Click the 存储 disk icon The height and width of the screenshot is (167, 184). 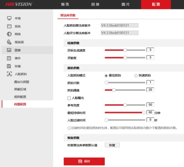point(9,66)
